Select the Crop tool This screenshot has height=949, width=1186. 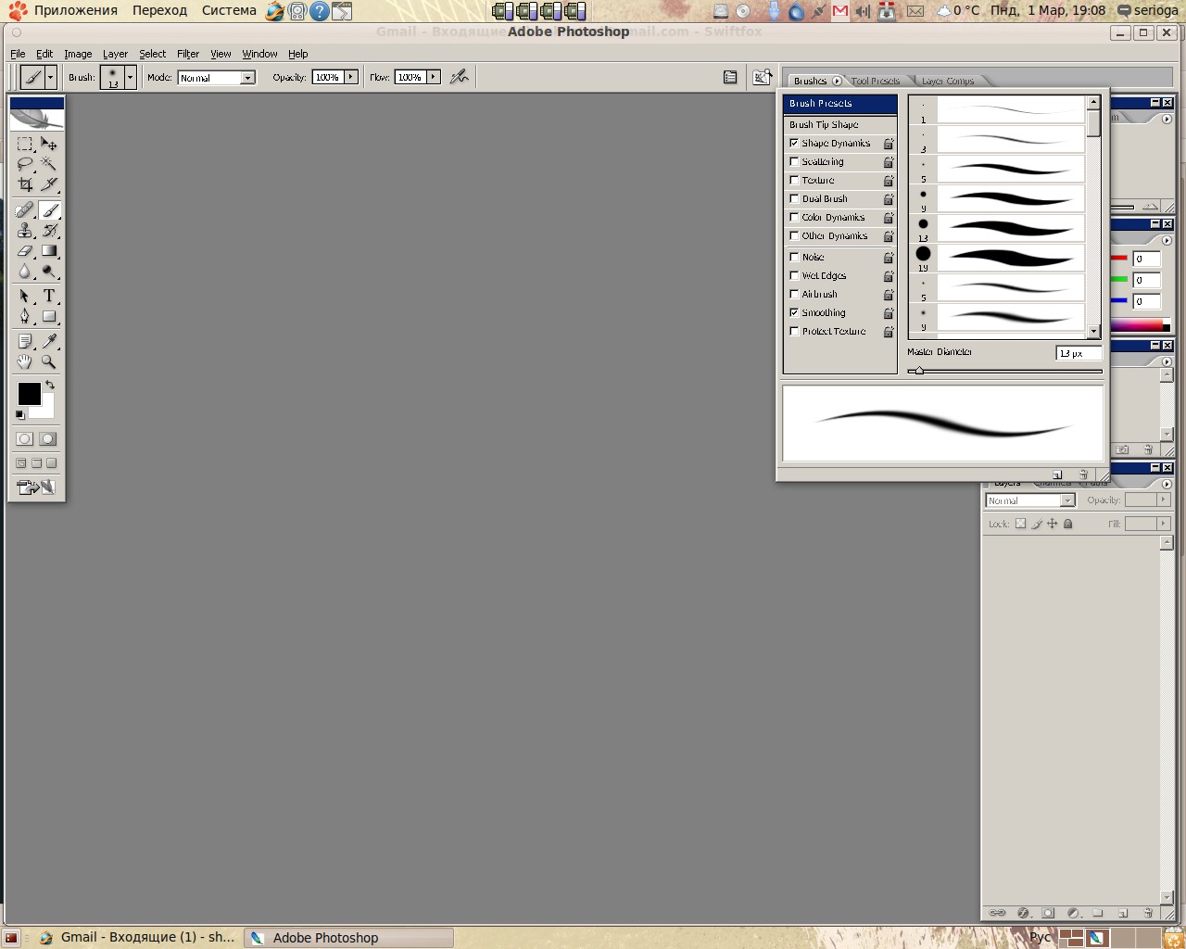(25, 184)
